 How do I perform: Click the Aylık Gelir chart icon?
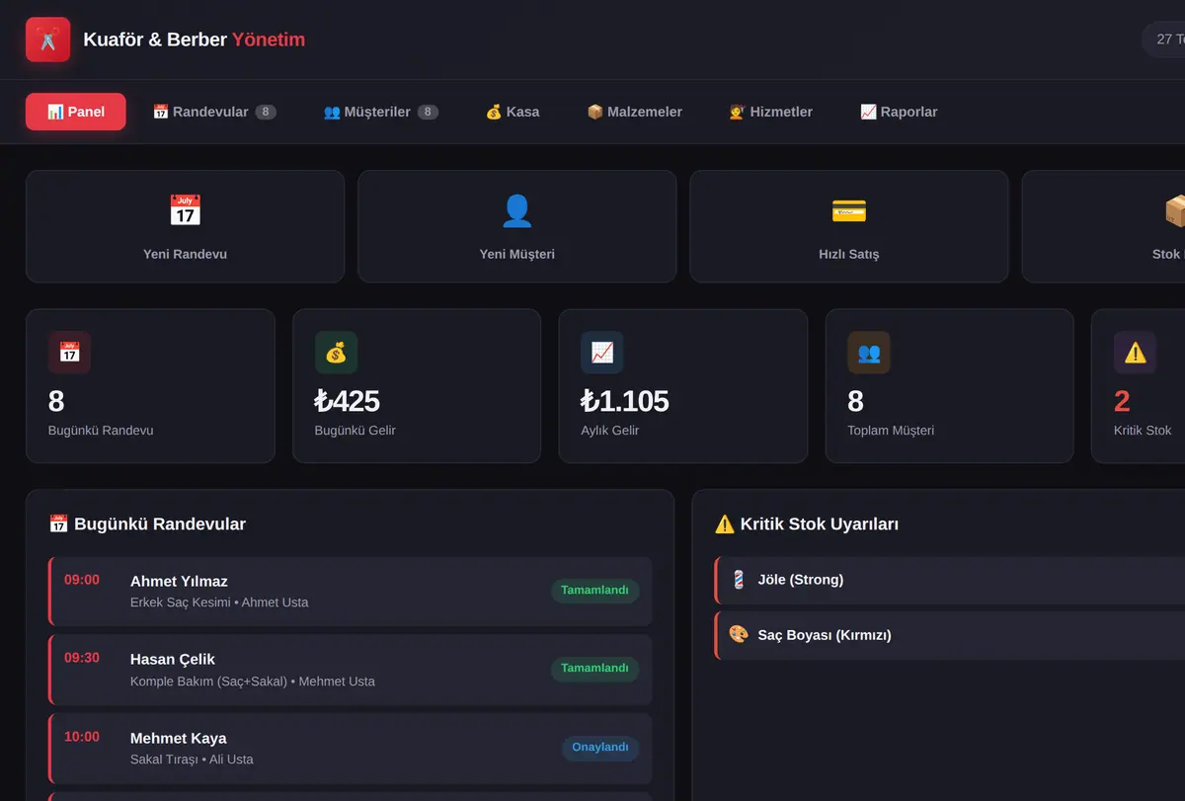tap(602, 353)
